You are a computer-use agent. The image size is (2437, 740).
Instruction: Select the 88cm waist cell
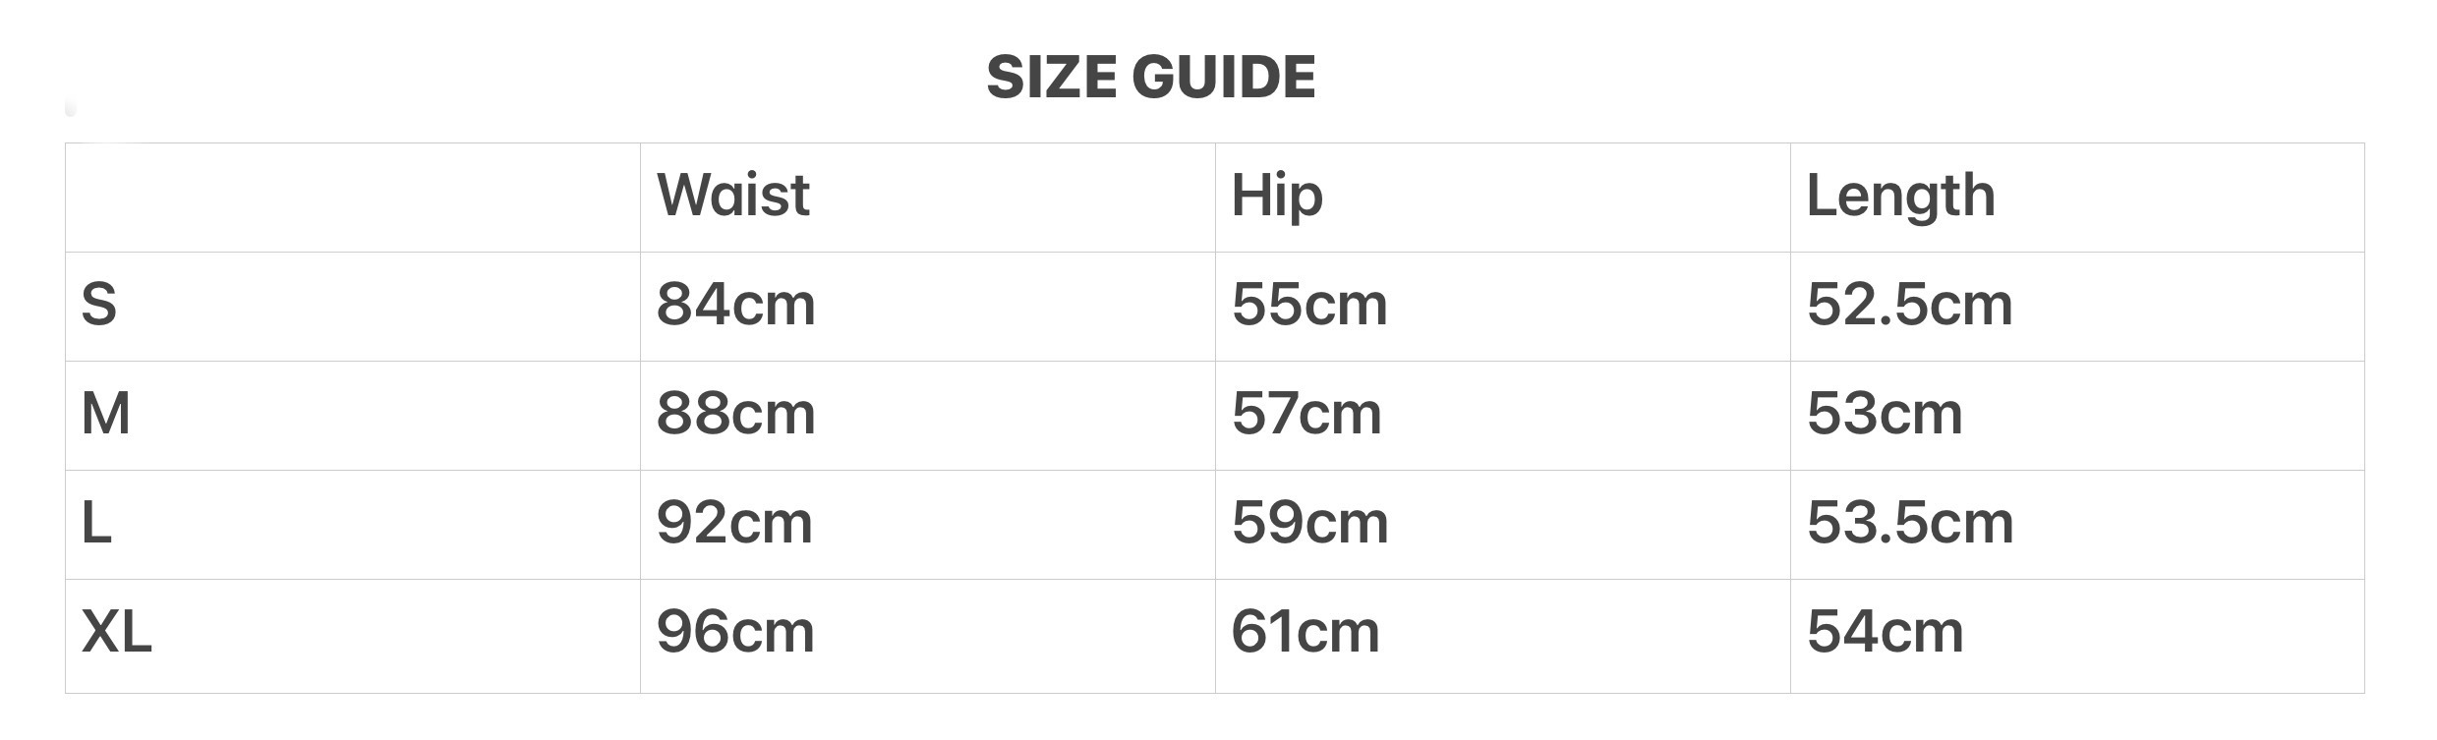point(736,413)
